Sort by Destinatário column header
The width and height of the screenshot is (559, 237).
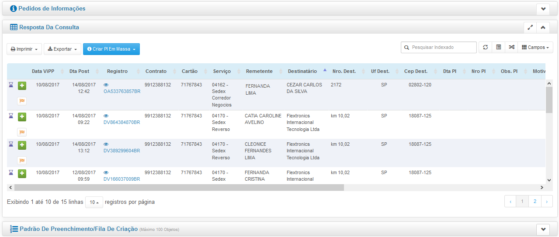tap(302, 71)
